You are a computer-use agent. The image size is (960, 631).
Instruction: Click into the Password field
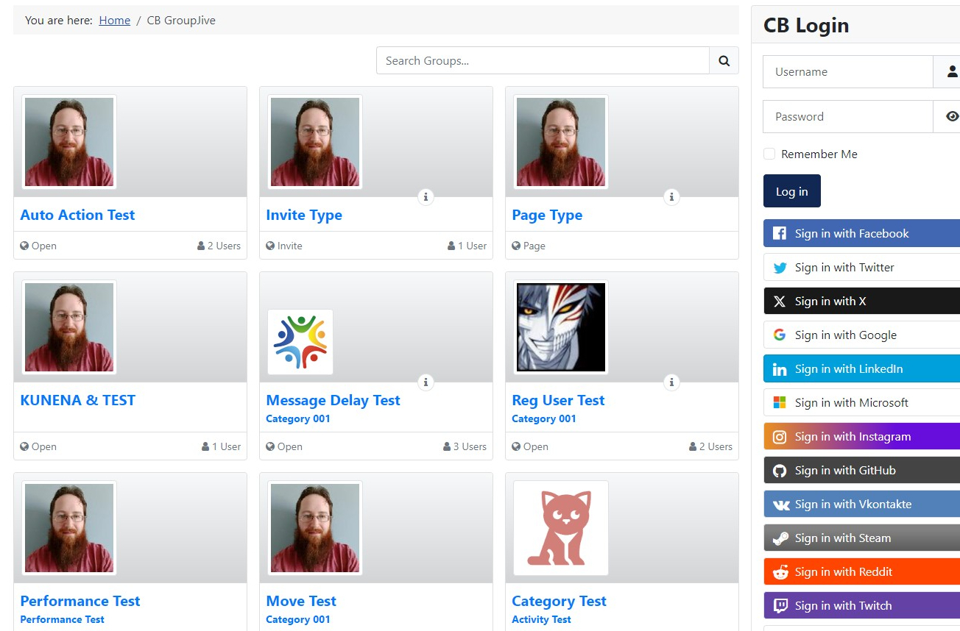pyautogui.click(x=848, y=116)
